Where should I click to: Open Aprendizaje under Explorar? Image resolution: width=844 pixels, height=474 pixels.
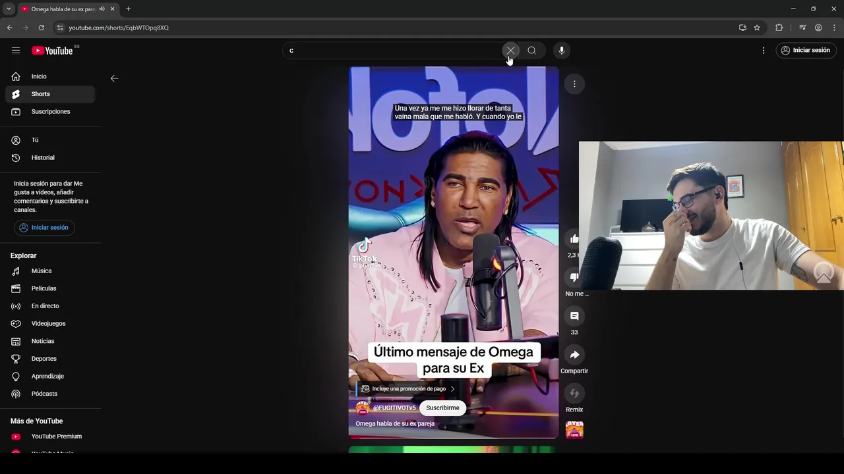click(50, 376)
